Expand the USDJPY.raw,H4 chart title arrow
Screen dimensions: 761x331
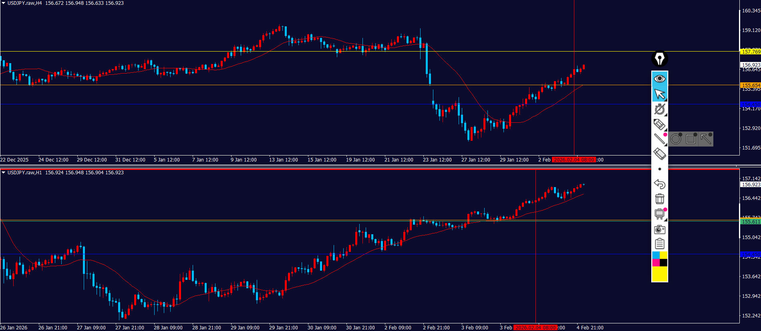click(3, 3)
